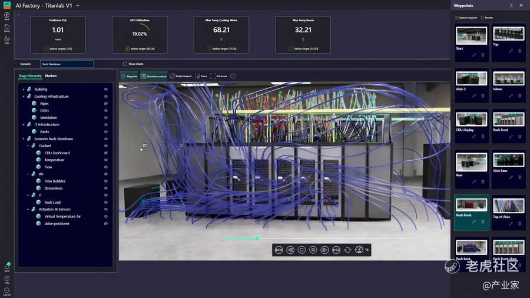The image size is (530, 298).
Task: Collapse Scenario Rack Shutdown node
Action: point(24,139)
